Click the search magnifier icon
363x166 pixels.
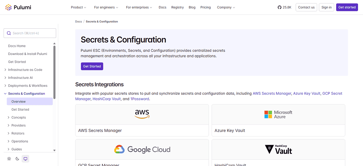(9, 33)
